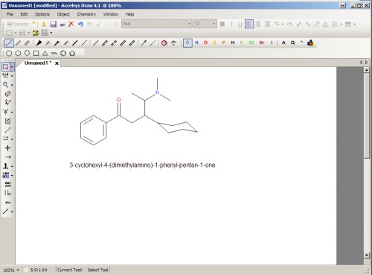The width and height of the screenshot is (372, 275).
Task: Select the square cyclobutane template
Action: [36, 53]
